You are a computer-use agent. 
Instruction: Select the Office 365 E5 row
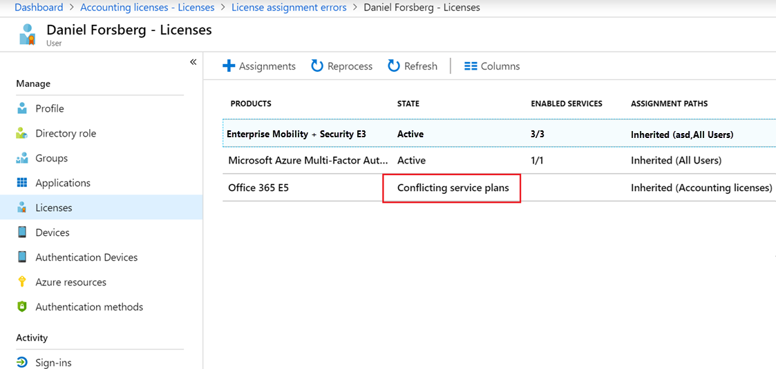(258, 188)
